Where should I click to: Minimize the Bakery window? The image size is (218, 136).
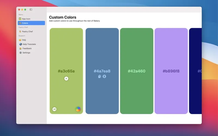(x=22, y=10)
